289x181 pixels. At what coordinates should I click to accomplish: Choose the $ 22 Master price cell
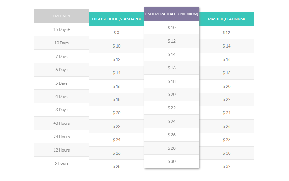227,99
